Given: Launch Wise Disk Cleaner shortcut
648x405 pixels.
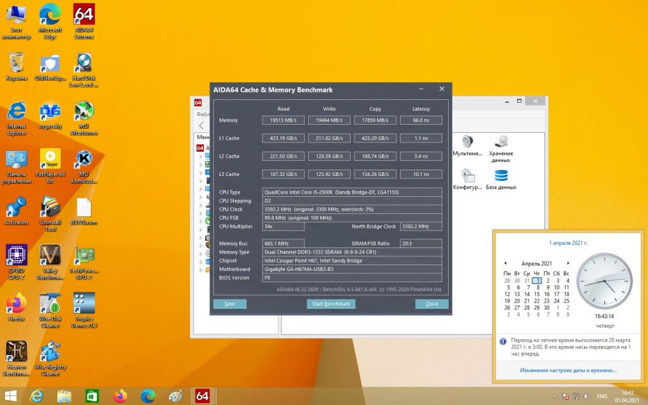Looking at the screenshot, I should (x=50, y=310).
